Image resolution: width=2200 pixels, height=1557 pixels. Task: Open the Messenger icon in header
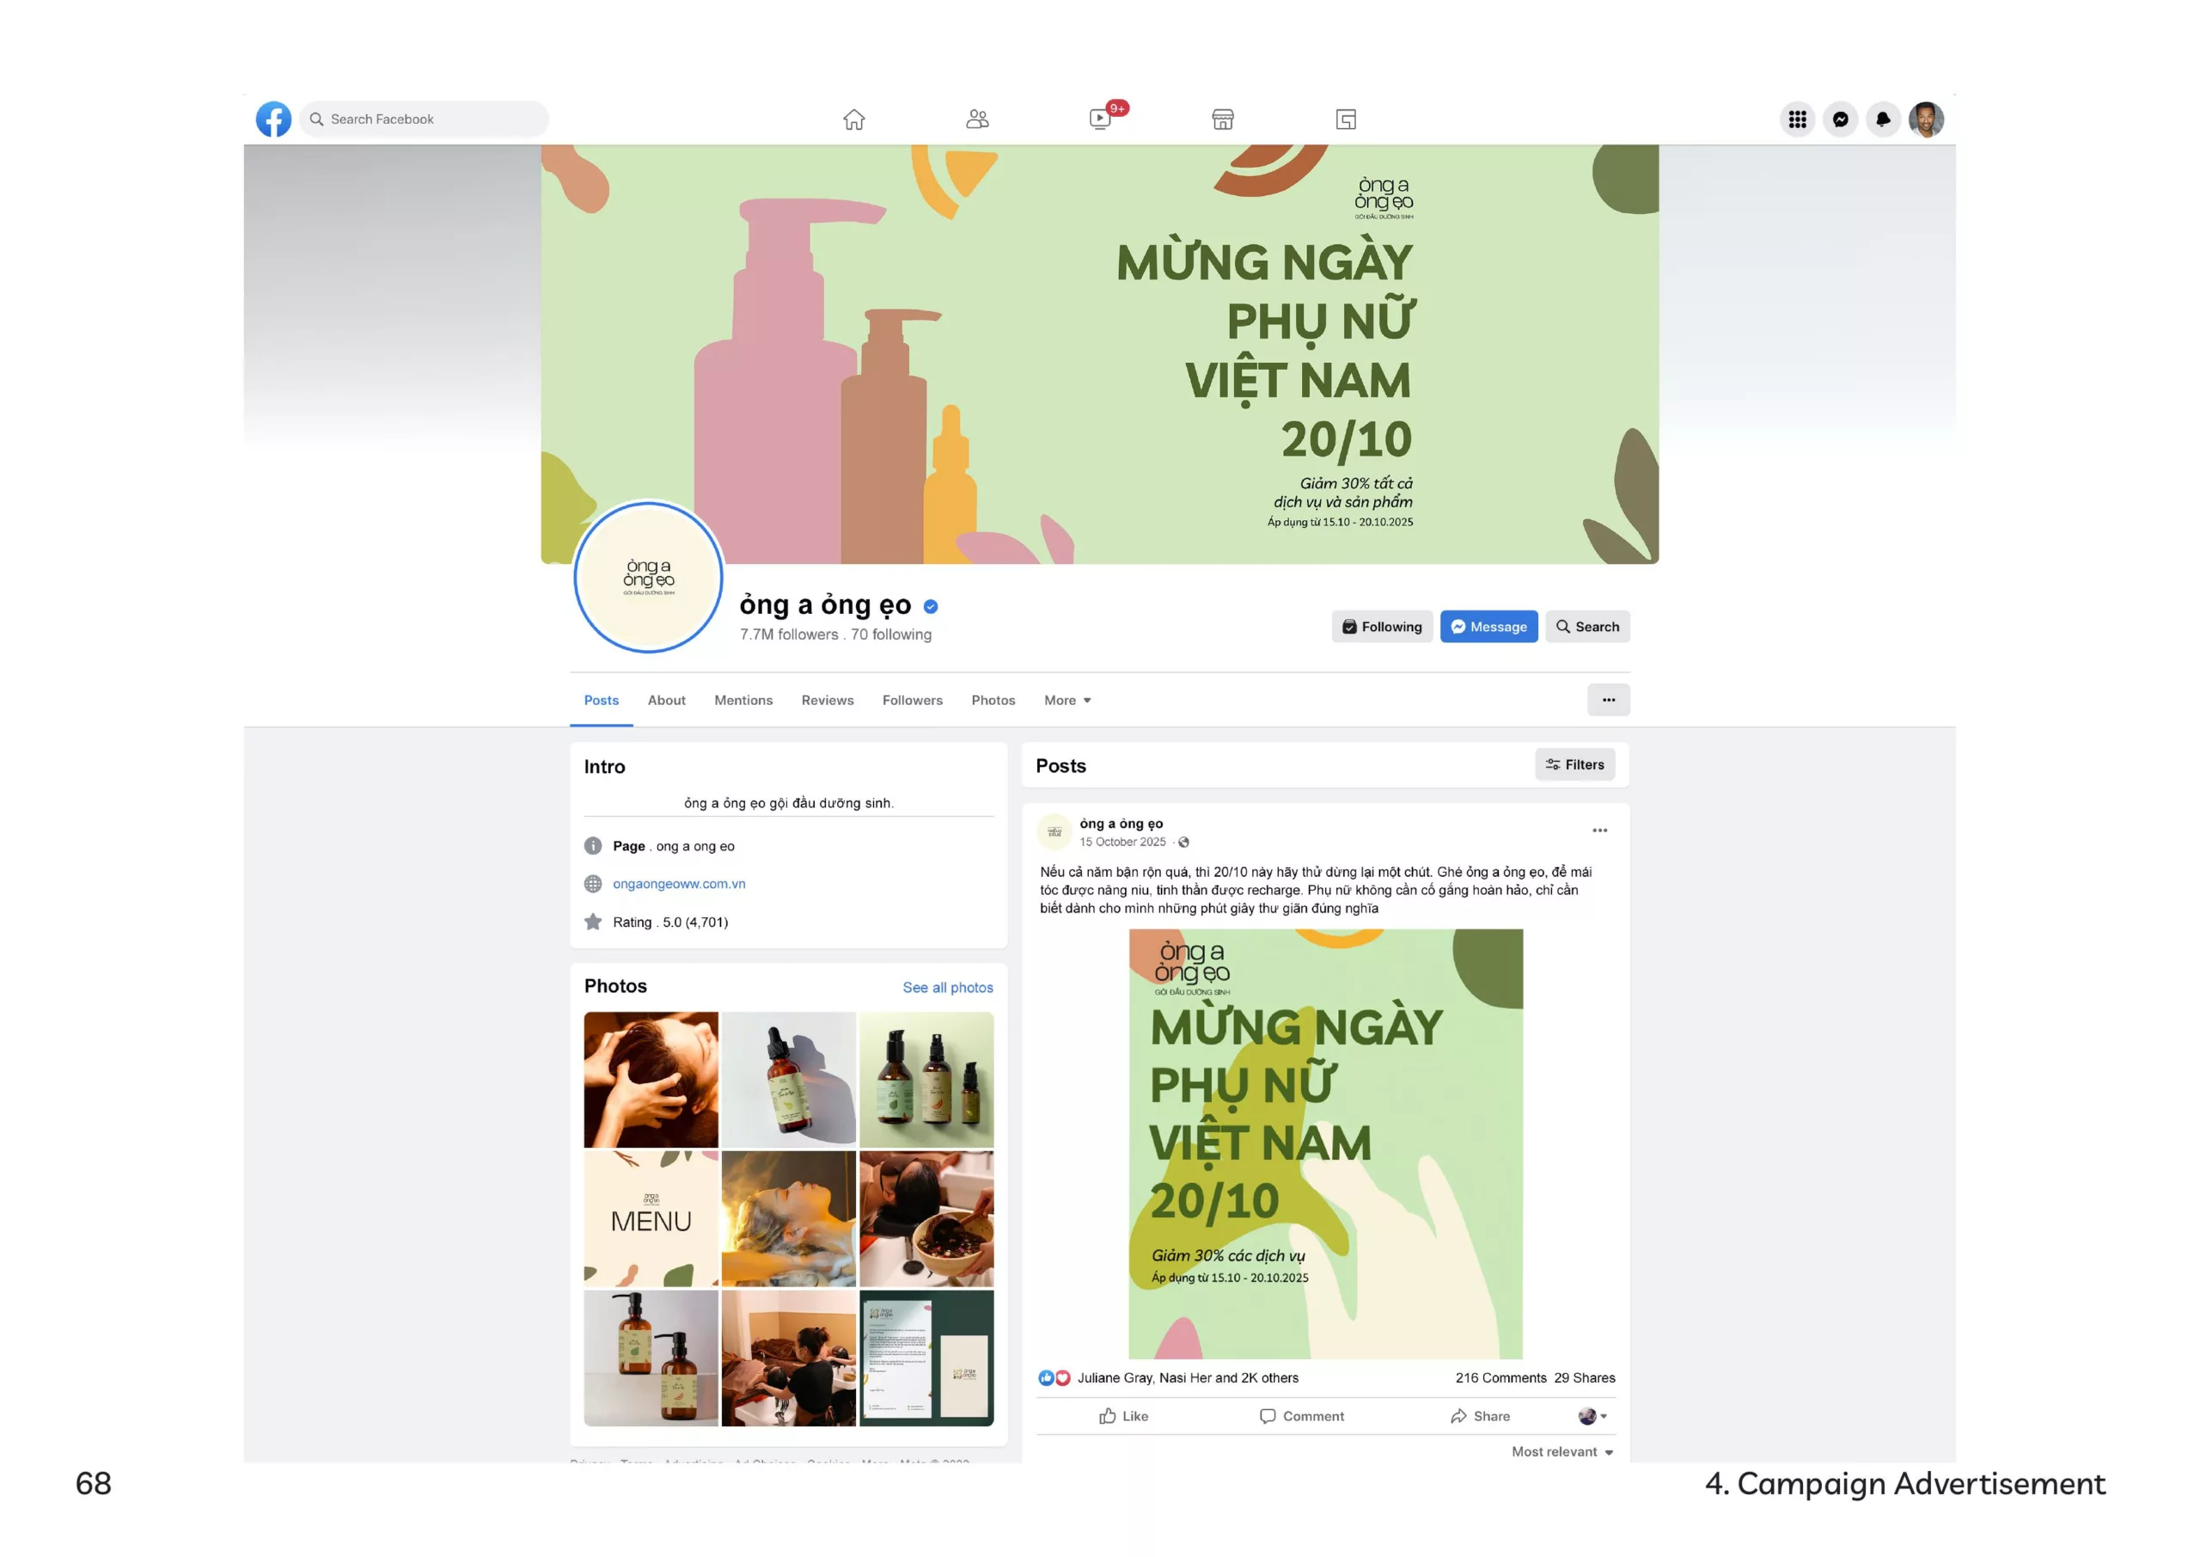(x=1840, y=119)
